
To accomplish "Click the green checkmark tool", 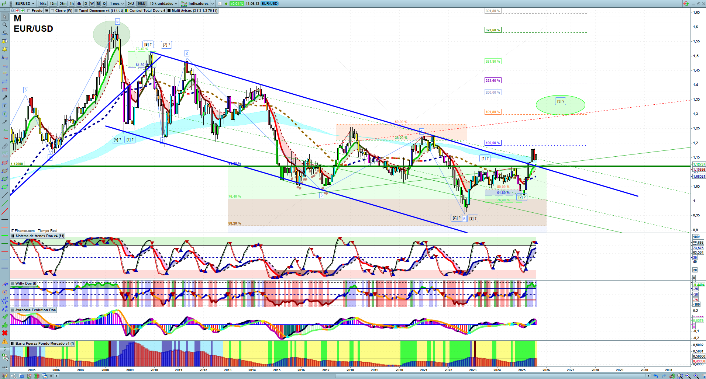I will pos(5,317).
